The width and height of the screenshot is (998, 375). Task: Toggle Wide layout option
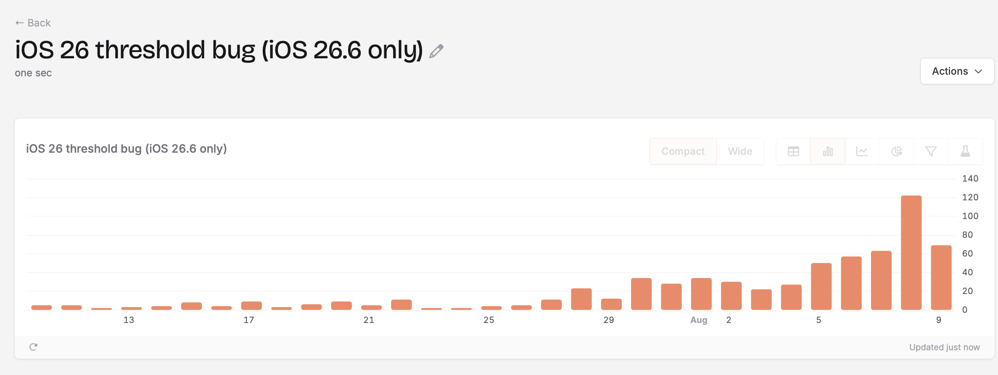pyautogui.click(x=740, y=151)
